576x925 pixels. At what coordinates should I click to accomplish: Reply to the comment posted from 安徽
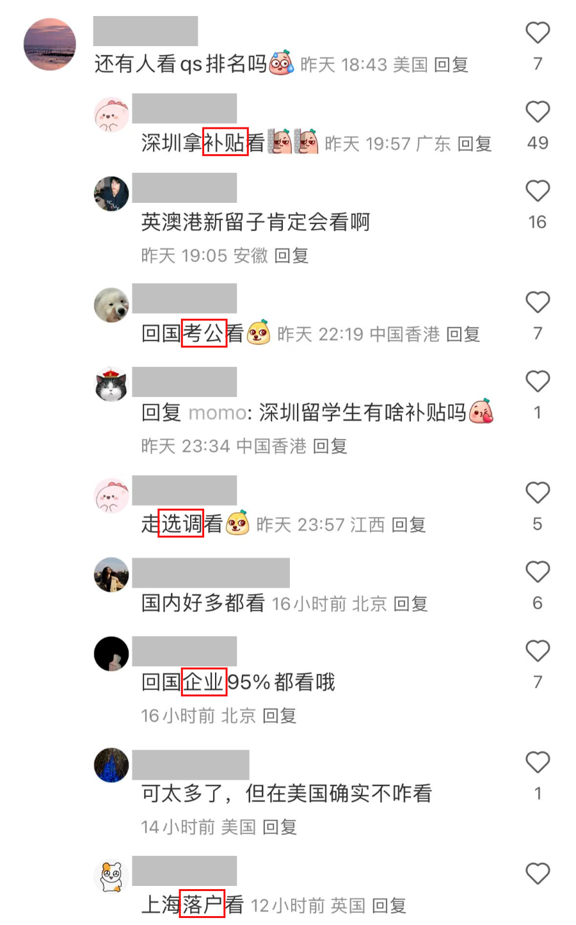tap(292, 255)
